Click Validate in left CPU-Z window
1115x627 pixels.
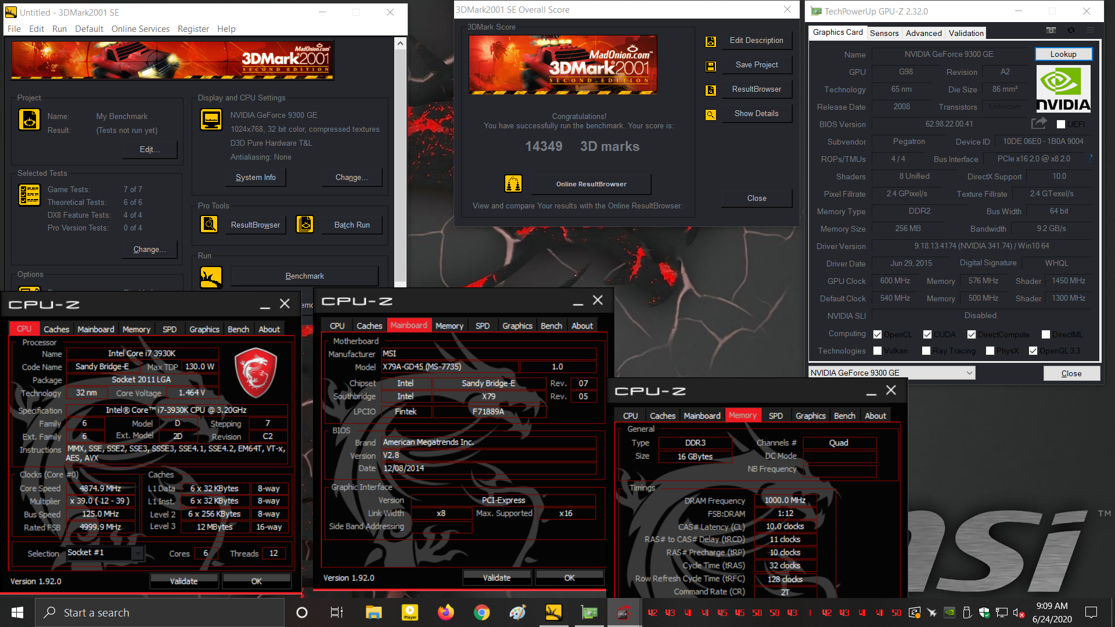[x=184, y=581]
